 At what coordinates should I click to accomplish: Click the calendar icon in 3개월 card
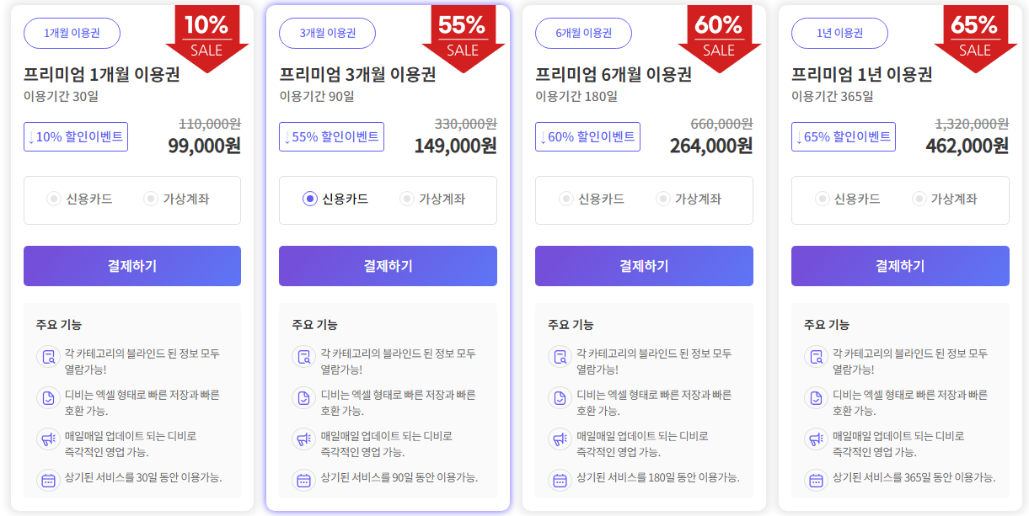coord(304,480)
